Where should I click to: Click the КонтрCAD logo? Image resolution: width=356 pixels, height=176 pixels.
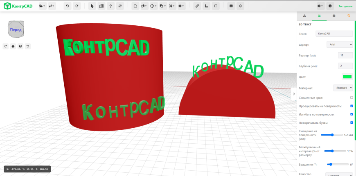click(18, 6)
